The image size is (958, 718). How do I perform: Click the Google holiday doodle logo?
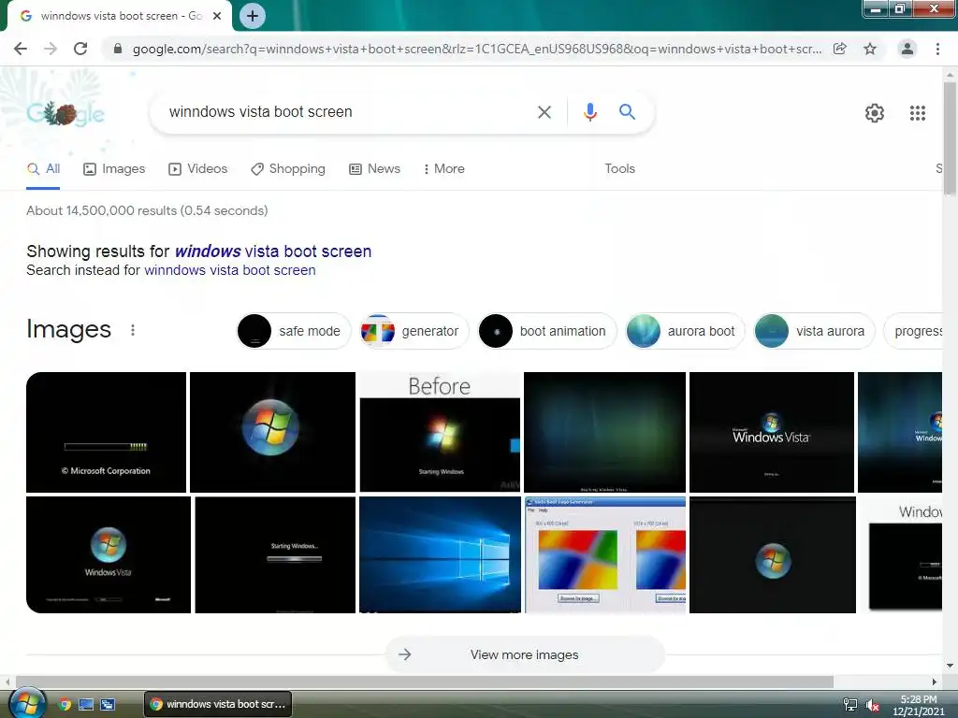click(x=65, y=113)
